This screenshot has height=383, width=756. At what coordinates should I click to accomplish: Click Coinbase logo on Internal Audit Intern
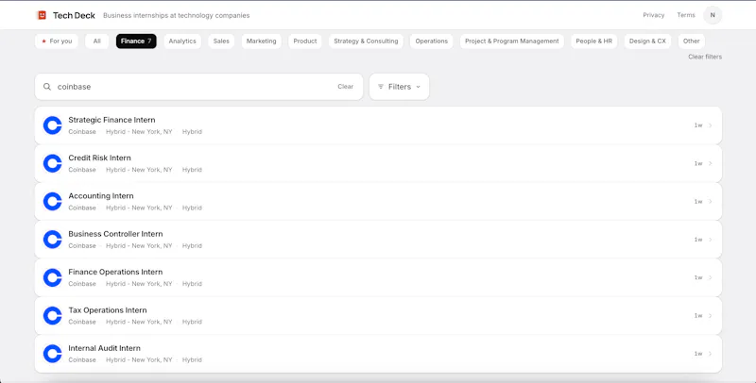[x=53, y=354]
